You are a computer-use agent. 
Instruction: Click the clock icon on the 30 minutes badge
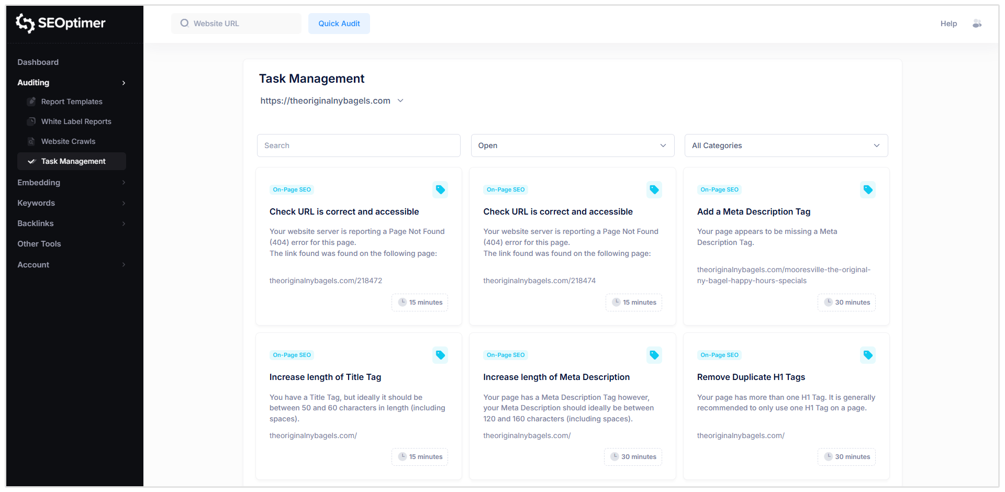[829, 303]
